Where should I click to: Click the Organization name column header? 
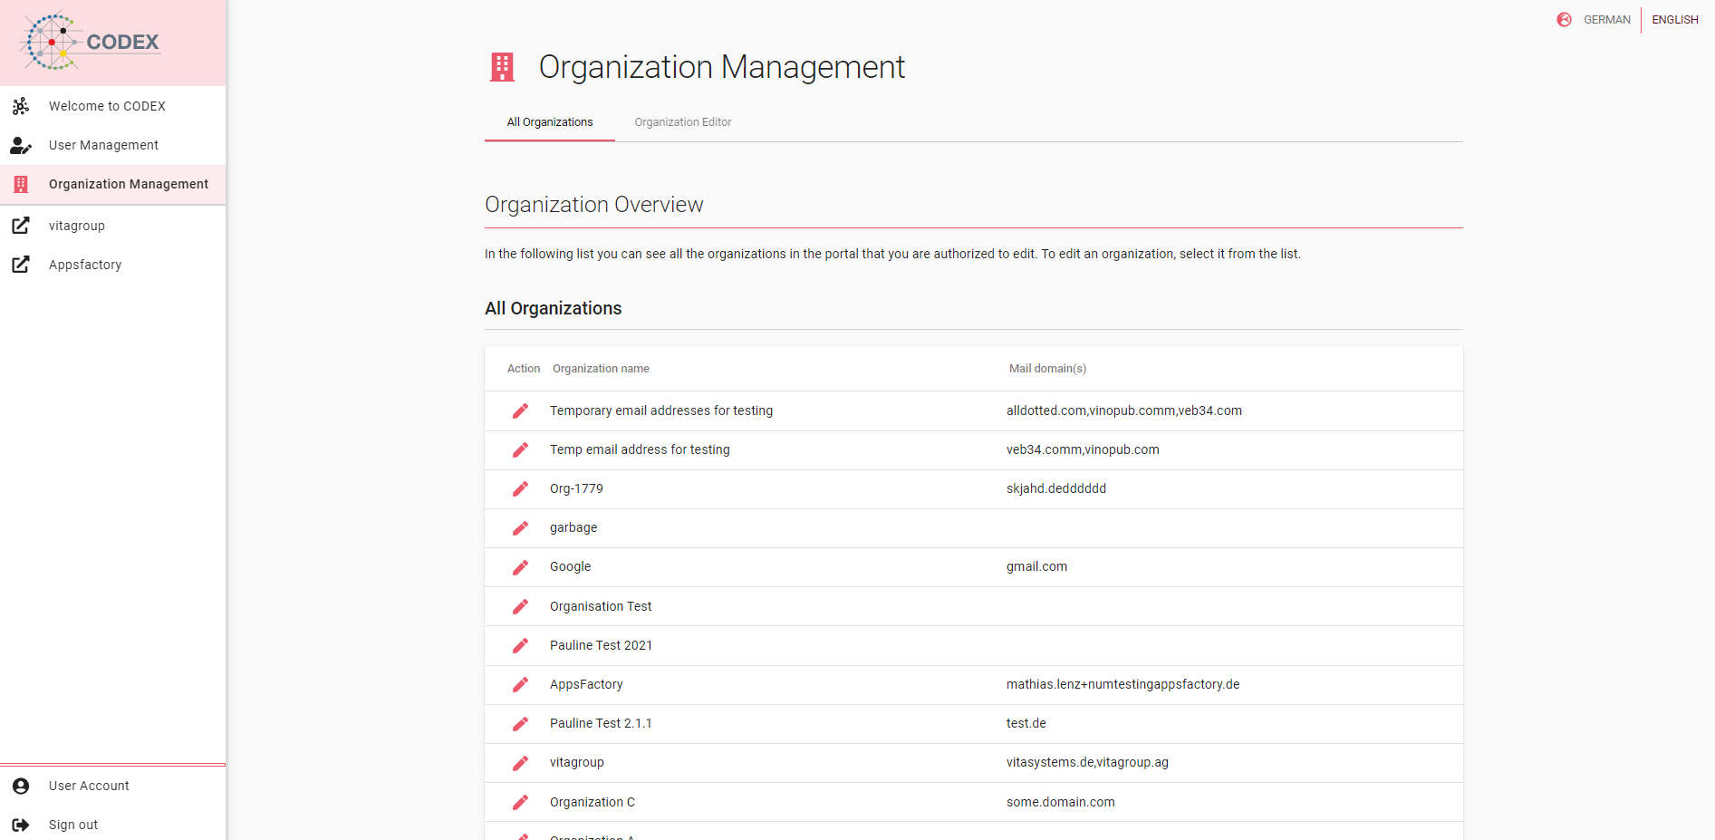pos(601,369)
